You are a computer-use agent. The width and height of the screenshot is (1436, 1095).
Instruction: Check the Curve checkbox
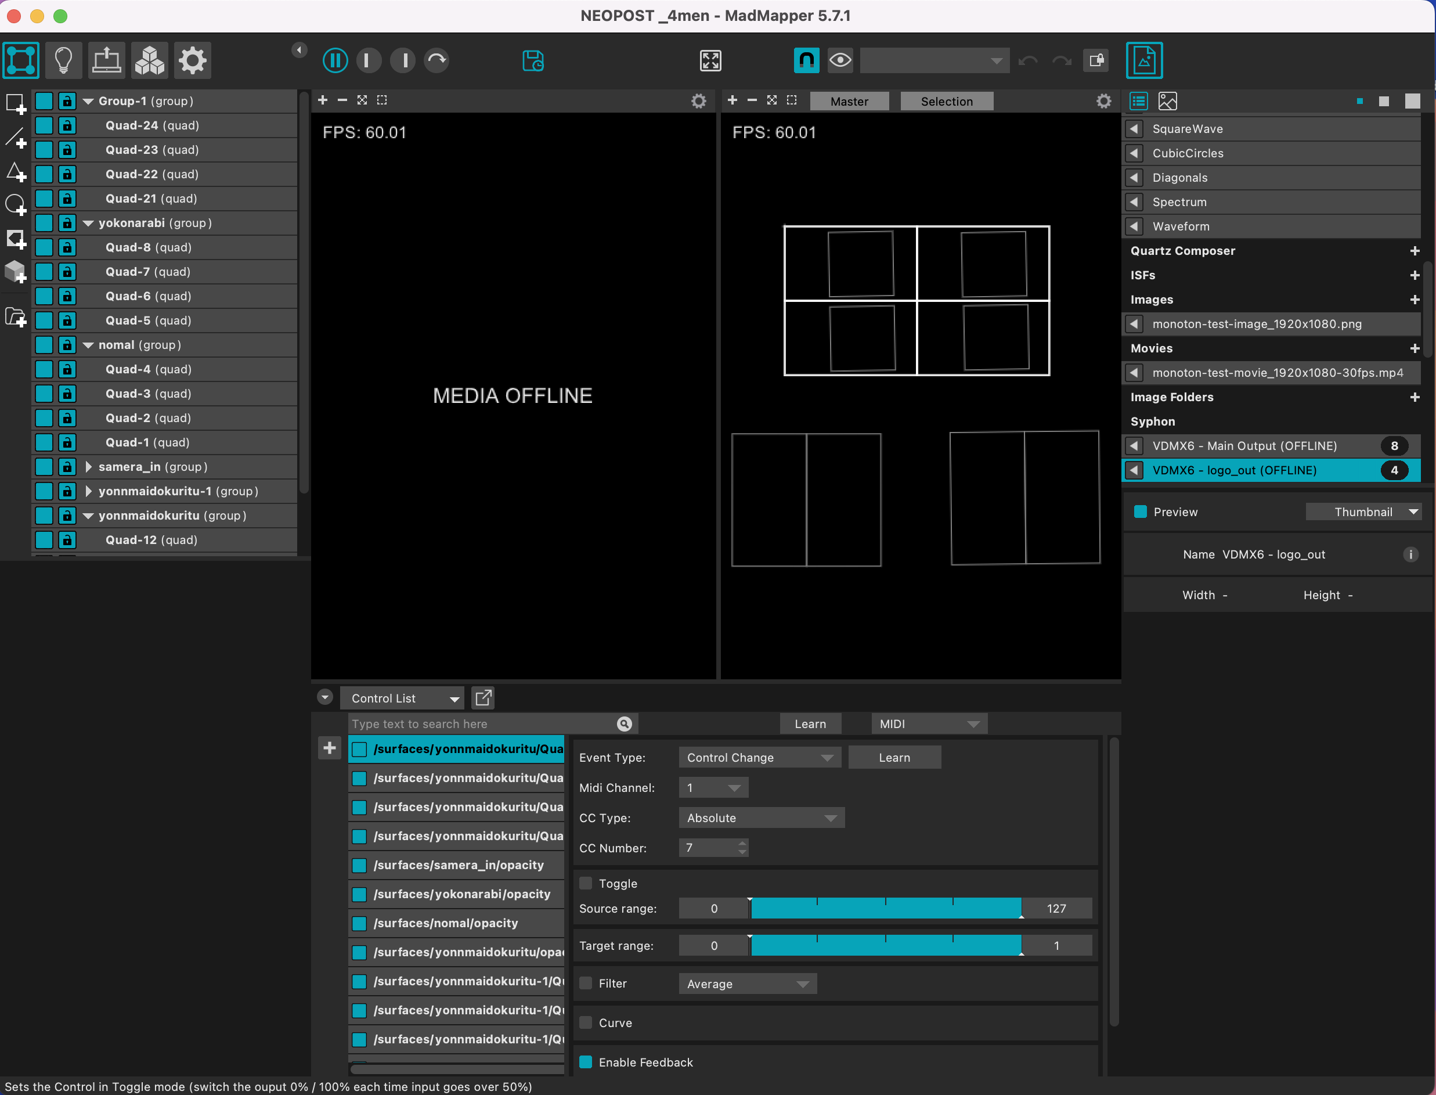(x=586, y=1022)
